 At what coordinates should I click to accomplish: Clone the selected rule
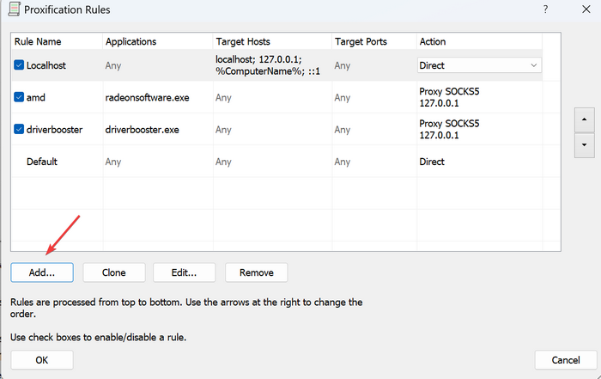click(x=114, y=272)
